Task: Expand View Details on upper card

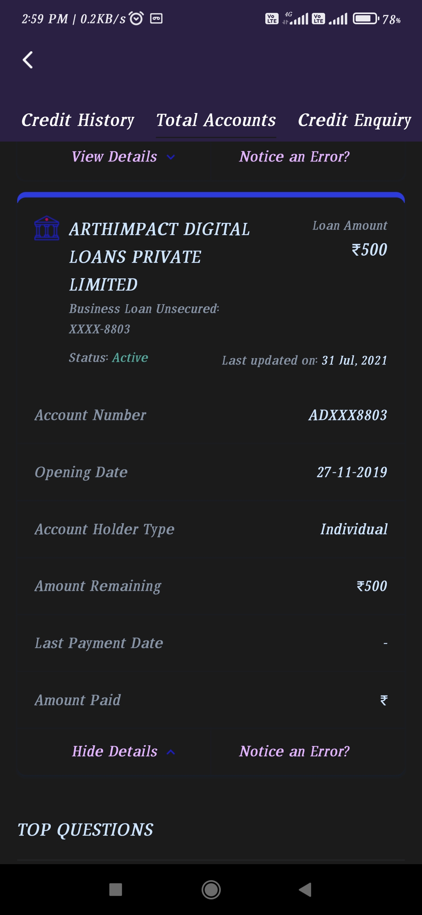Action: click(115, 157)
